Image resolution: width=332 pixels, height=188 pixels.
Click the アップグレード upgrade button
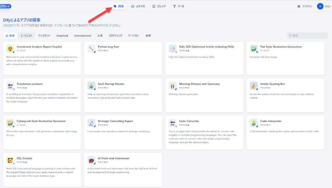pyautogui.click(x=5, y=6)
